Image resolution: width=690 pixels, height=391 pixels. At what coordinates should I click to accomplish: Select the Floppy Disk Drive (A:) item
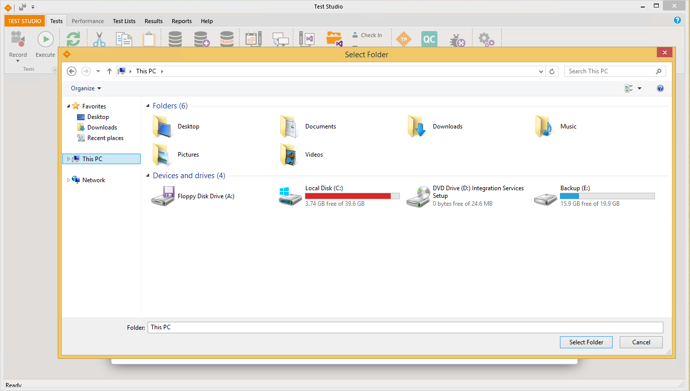193,196
